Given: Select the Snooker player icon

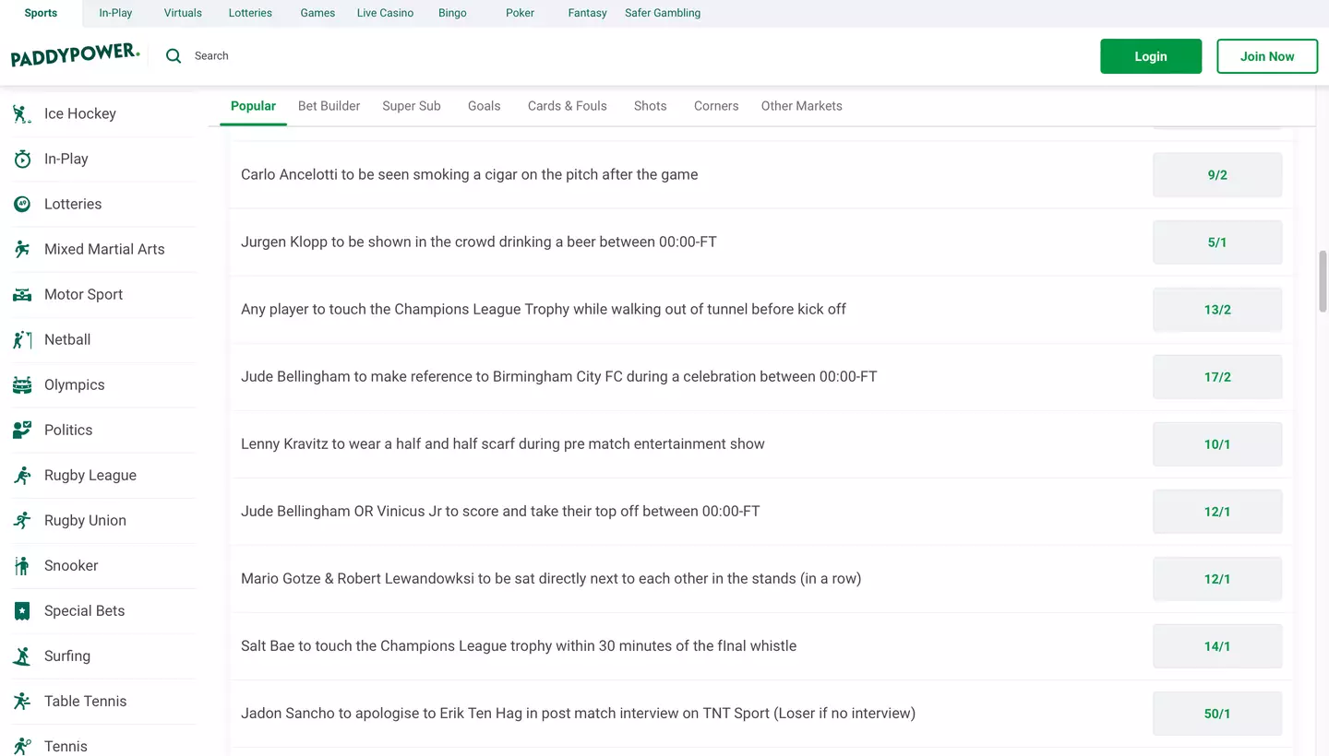Looking at the screenshot, I should tap(22, 566).
